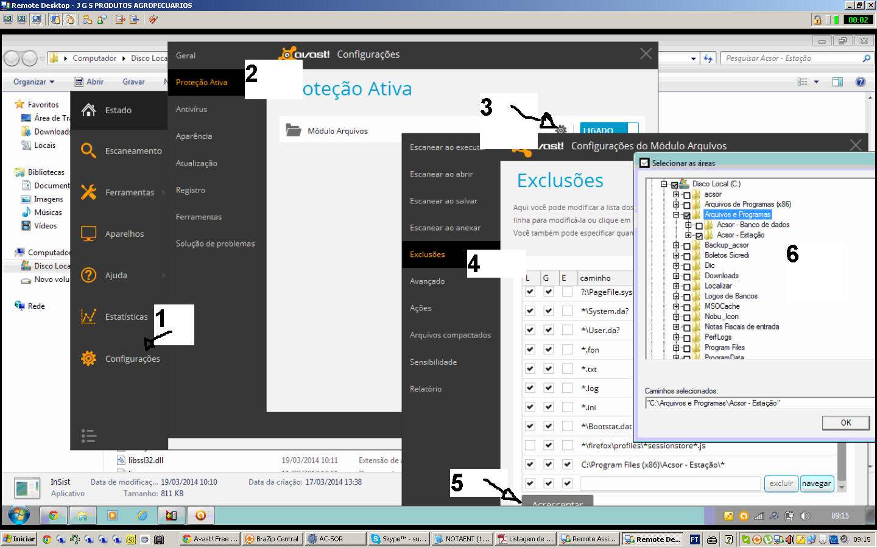
Task: Click the Configurações gear icon in sidebar
Action: [x=89, y=358]
